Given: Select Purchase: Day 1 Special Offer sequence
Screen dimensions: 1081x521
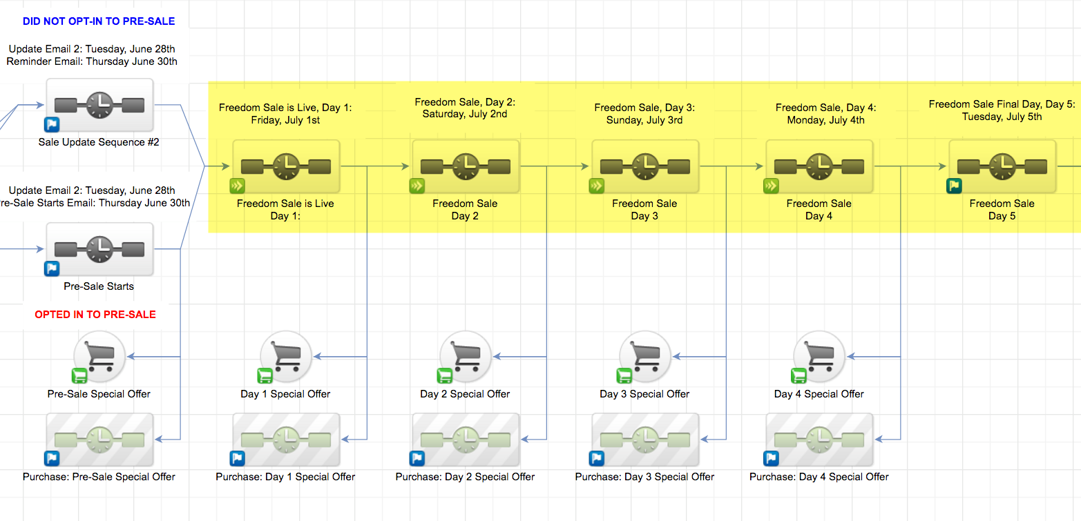Looking at the screenshot, I should point(286,440).
